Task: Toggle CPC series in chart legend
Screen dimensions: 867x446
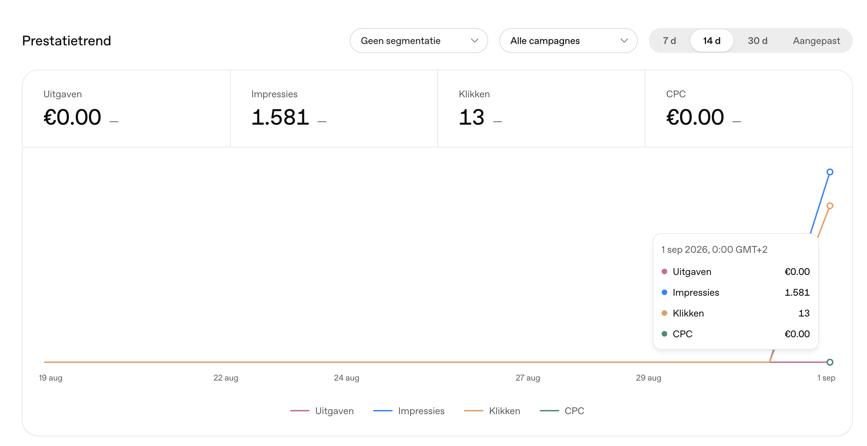Action: tap(562, 411)
